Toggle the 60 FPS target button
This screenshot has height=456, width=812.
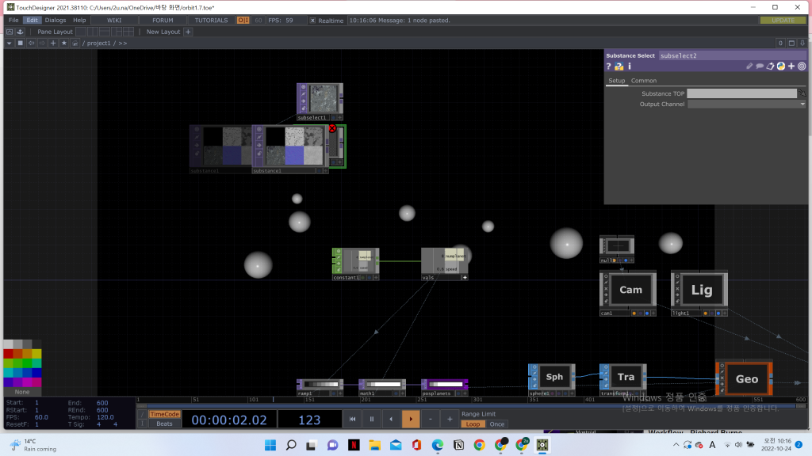click(x=258, y=20)
